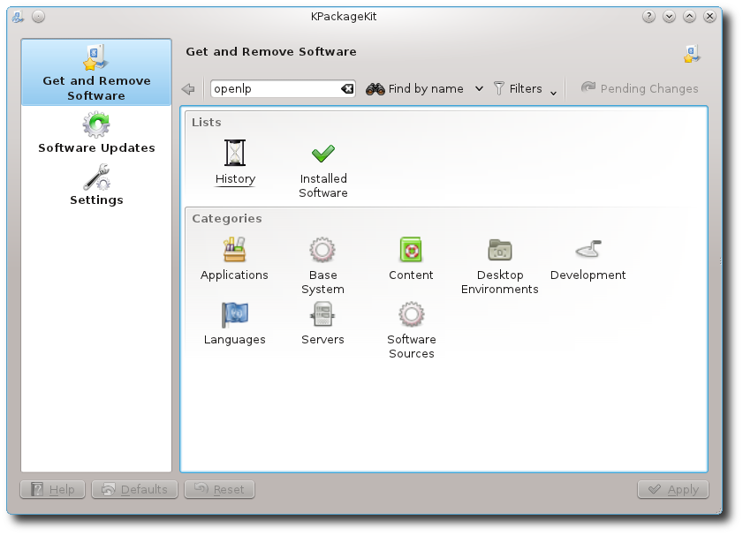743x535 pixels.
Task: Click the KPackageKit window menu icon
Action: coord(18,17)
